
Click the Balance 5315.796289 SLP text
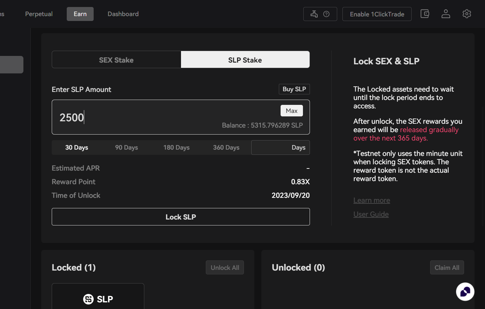pos(262,125)
